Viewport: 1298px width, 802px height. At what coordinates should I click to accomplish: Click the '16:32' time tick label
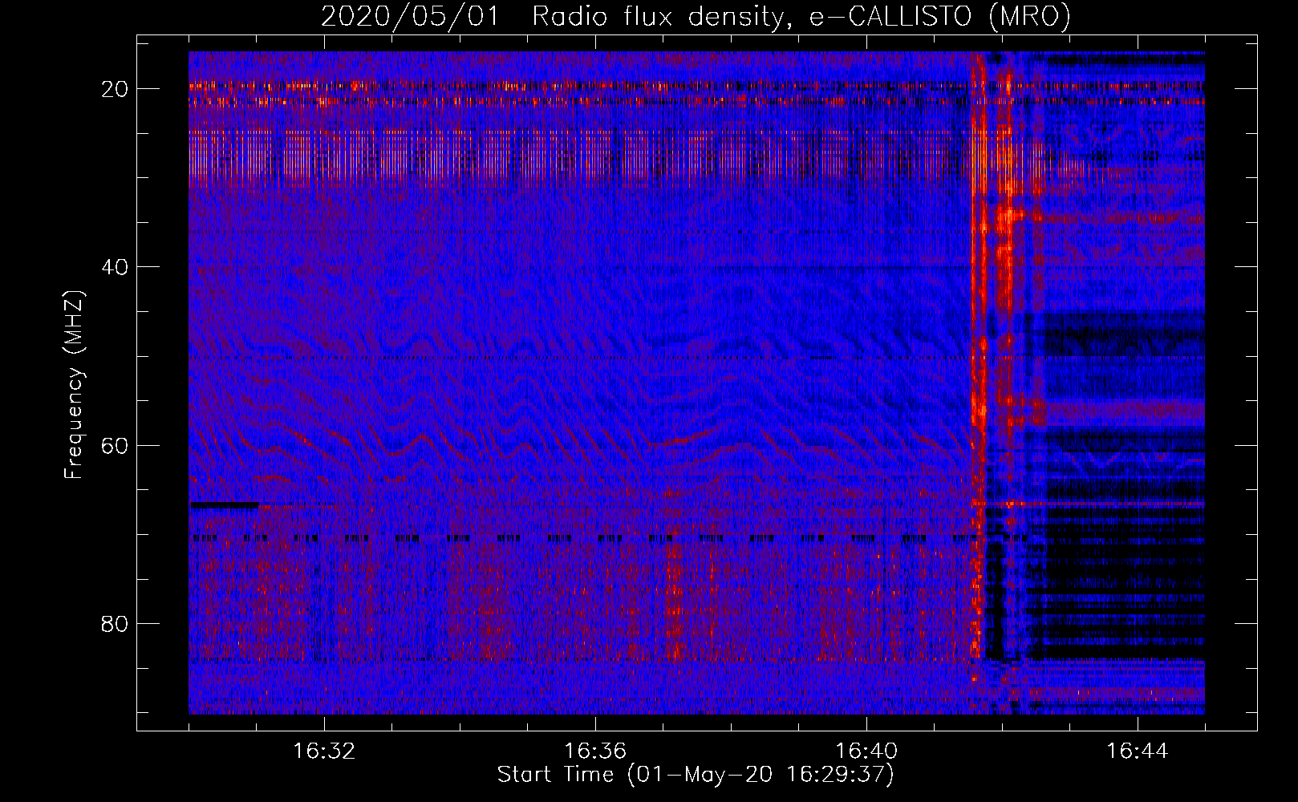pyautogui.click(x=324, y=751)
